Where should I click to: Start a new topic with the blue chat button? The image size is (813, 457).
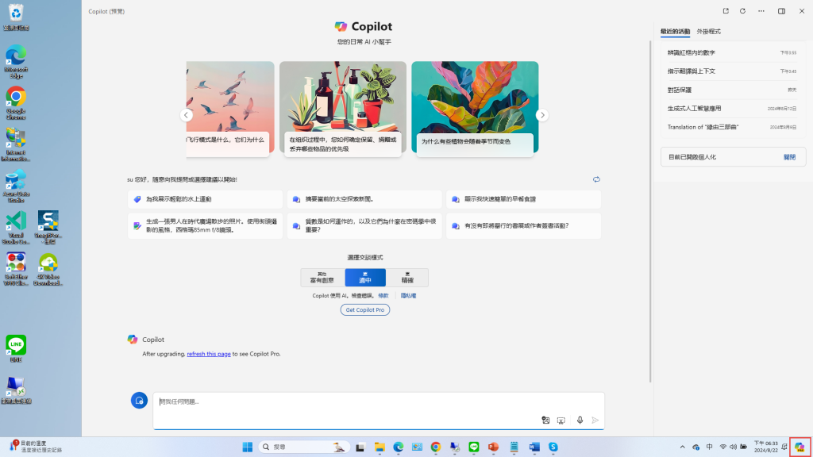(x=139, y=401)
